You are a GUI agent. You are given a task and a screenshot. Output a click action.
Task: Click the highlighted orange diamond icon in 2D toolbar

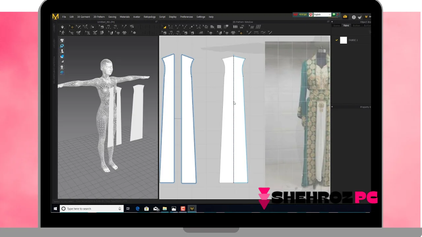(x=241, y=33)
